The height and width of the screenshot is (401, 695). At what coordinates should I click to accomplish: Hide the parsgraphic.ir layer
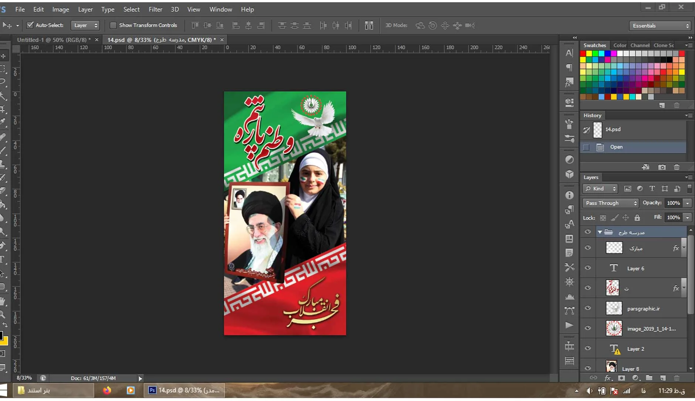coord(588,308)
